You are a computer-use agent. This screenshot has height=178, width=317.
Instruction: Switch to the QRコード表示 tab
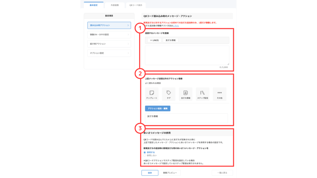pos(135,5)
